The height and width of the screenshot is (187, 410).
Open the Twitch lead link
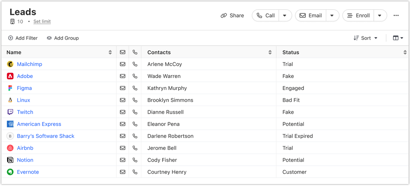pos(25,112)
